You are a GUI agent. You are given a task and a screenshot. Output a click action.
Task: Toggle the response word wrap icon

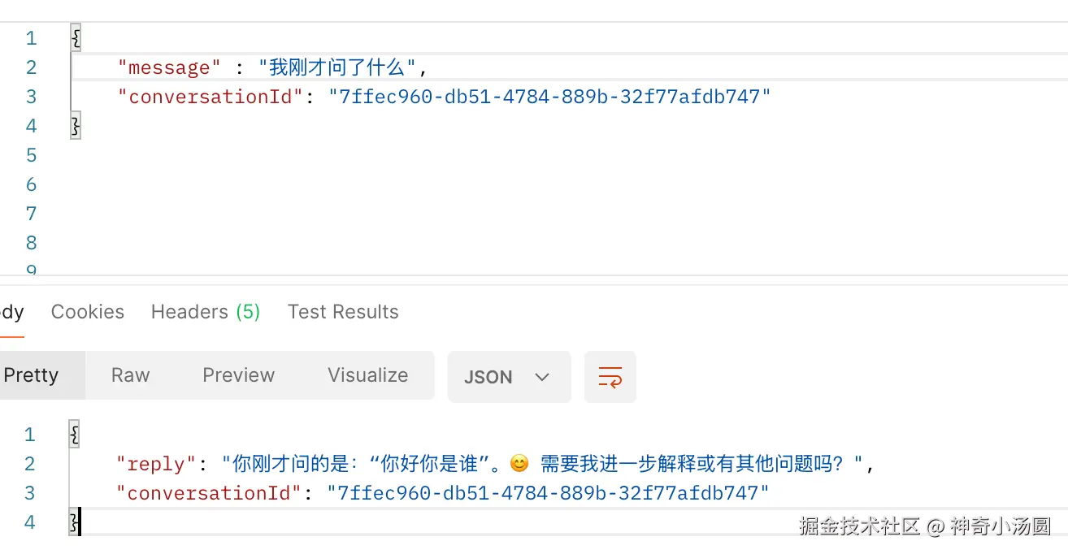click(x=610, y=377)
